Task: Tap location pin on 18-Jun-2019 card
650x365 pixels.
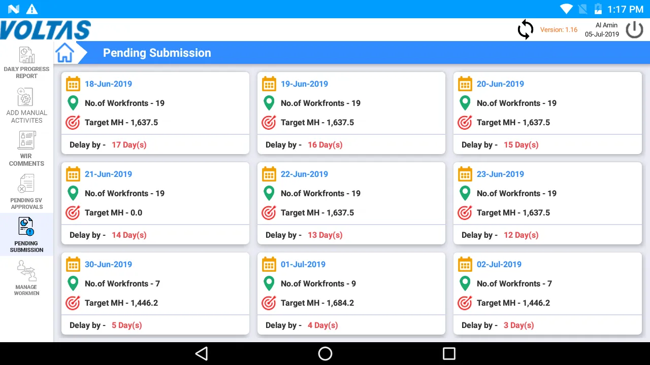Action: pos(73,103)
